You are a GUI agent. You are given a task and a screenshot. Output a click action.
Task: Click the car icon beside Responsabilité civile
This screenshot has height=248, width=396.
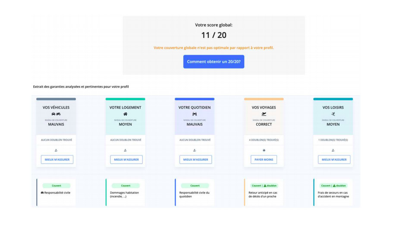(x=42, y=193)
